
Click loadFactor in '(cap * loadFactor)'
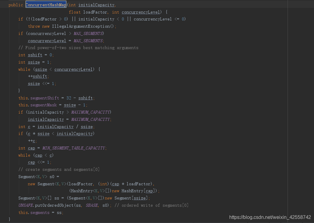pos(139,184)
